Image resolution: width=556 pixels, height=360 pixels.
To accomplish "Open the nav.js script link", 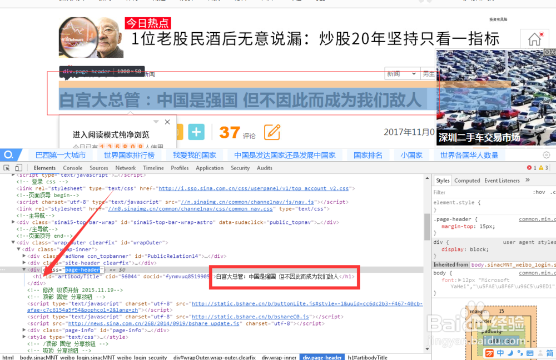I will point(247,202).
